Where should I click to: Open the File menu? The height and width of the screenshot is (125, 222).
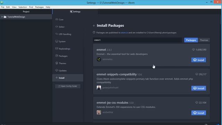click(2, 7)
